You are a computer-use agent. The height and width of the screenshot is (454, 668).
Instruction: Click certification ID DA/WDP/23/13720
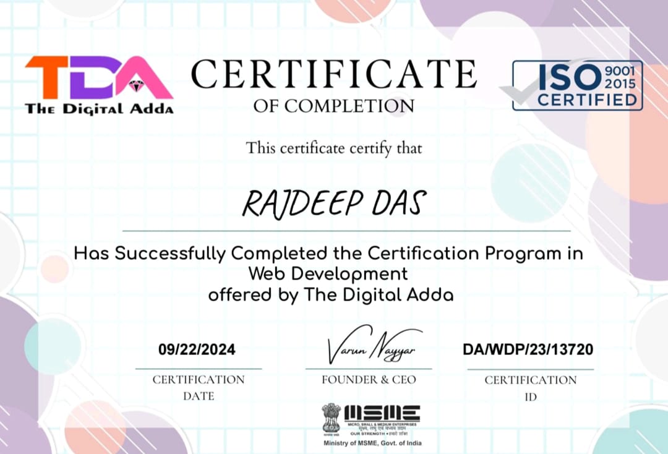click(528, 349)
